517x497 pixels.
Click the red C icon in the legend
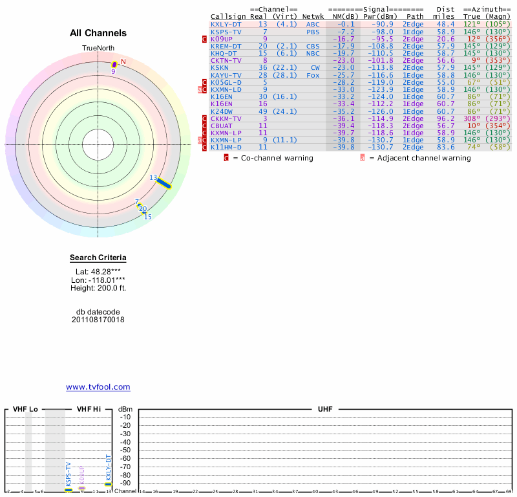(226, 158)
